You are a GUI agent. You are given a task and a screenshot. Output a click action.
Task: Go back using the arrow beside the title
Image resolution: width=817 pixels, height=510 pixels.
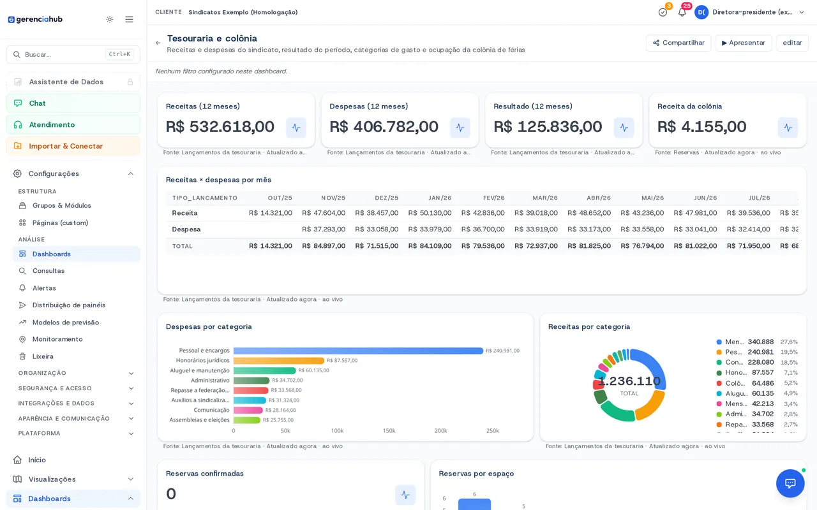(x=158, y=43)
